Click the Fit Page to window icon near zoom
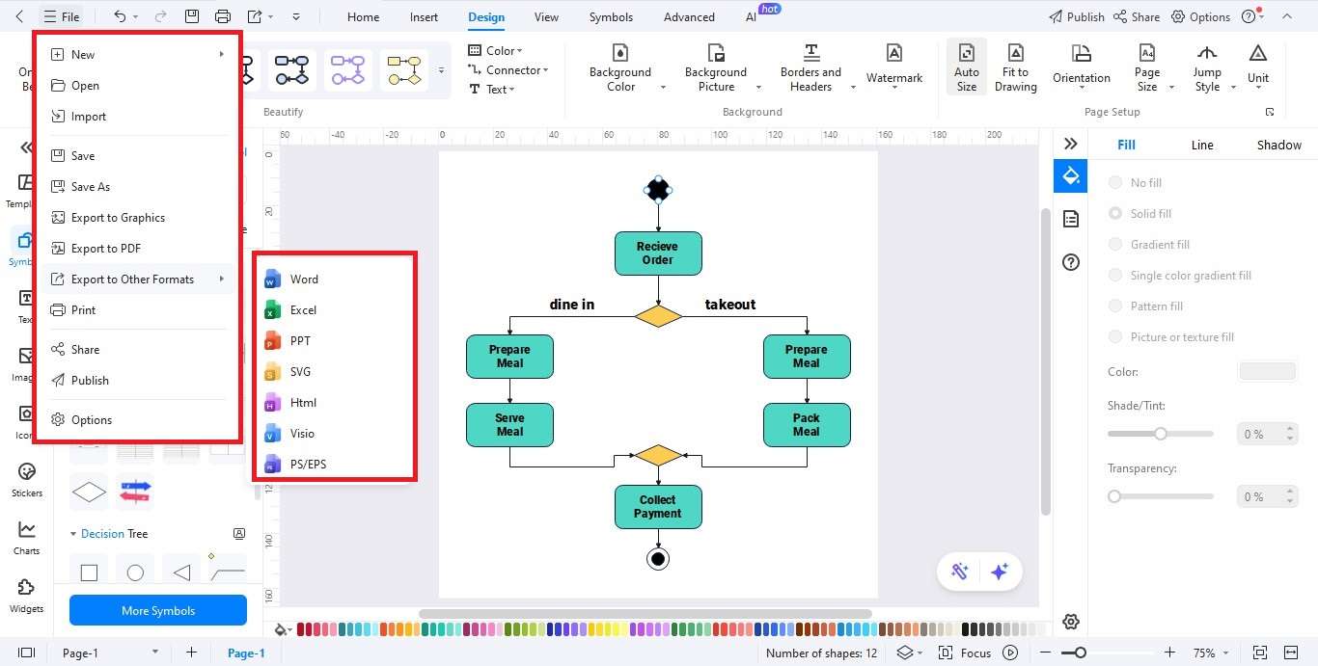 click(1259, 653)
